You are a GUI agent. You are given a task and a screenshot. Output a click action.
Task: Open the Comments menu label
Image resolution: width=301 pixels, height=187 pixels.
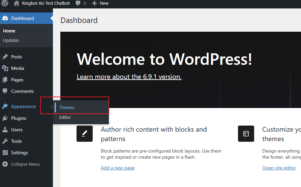coord(22,91)
